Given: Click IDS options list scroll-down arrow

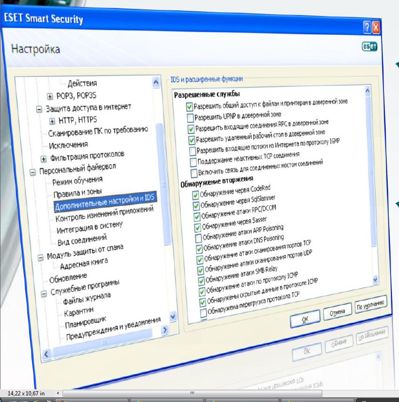Looking at the screenshot, I should tap(375, 279).
